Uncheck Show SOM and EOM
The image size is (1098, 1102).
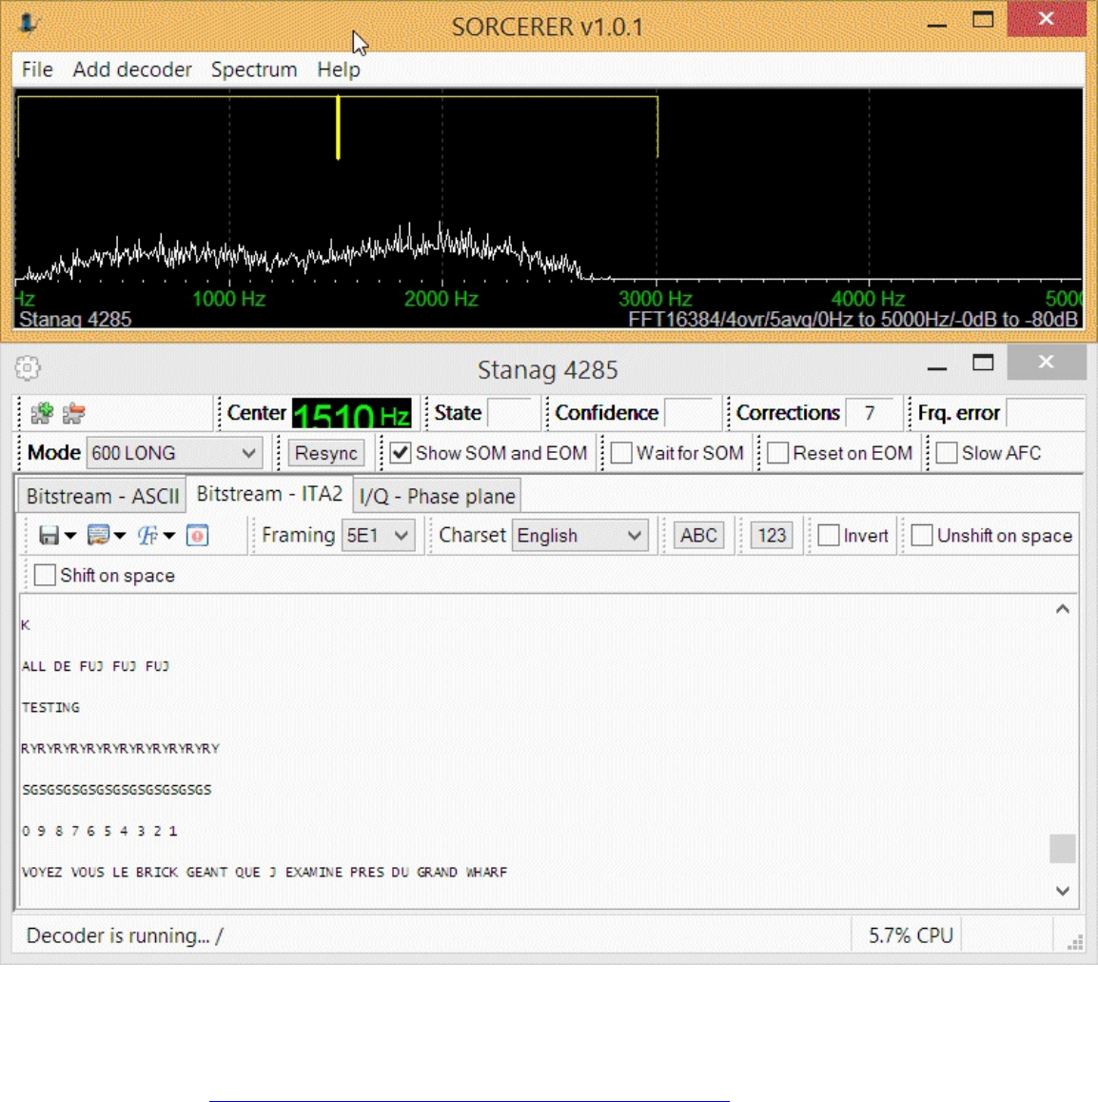401,453
